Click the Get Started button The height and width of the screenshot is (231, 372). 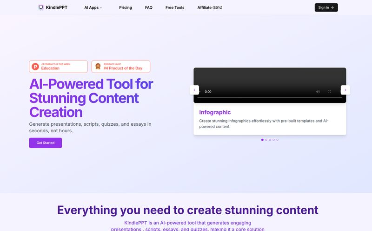(x=46, y=143)
